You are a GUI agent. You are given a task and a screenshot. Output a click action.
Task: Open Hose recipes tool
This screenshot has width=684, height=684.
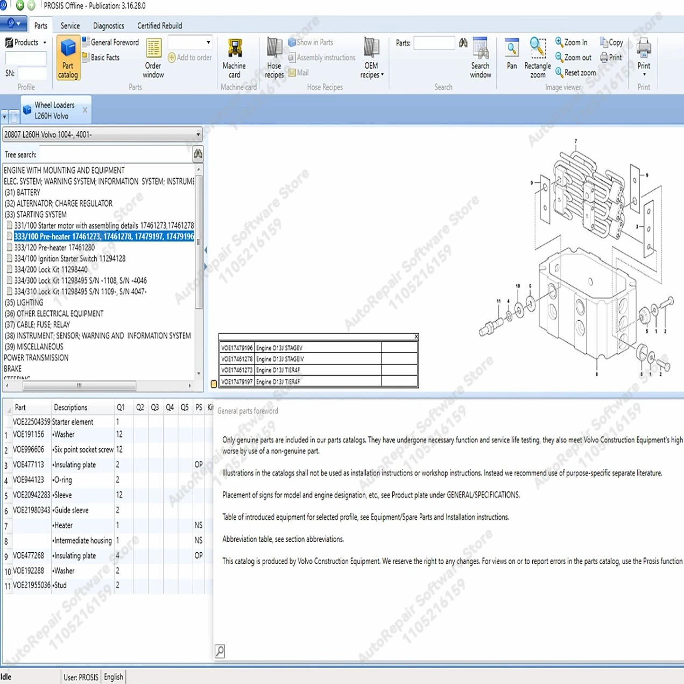click(x=274, y=58)
